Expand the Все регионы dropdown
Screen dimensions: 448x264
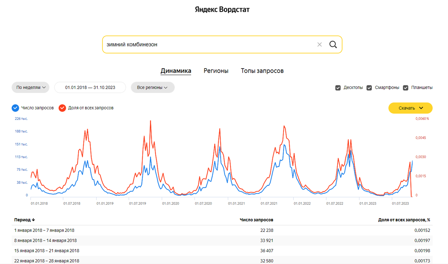click(153, 87)
